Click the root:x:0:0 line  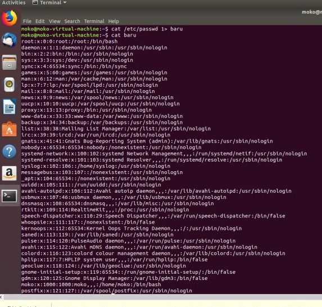pyautogui.click(x=70, y=41)
